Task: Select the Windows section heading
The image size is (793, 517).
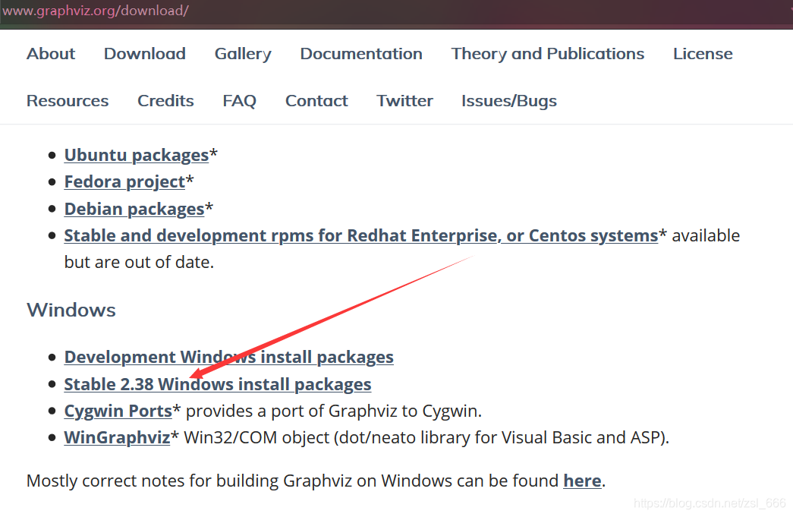Action: [71, 310]
